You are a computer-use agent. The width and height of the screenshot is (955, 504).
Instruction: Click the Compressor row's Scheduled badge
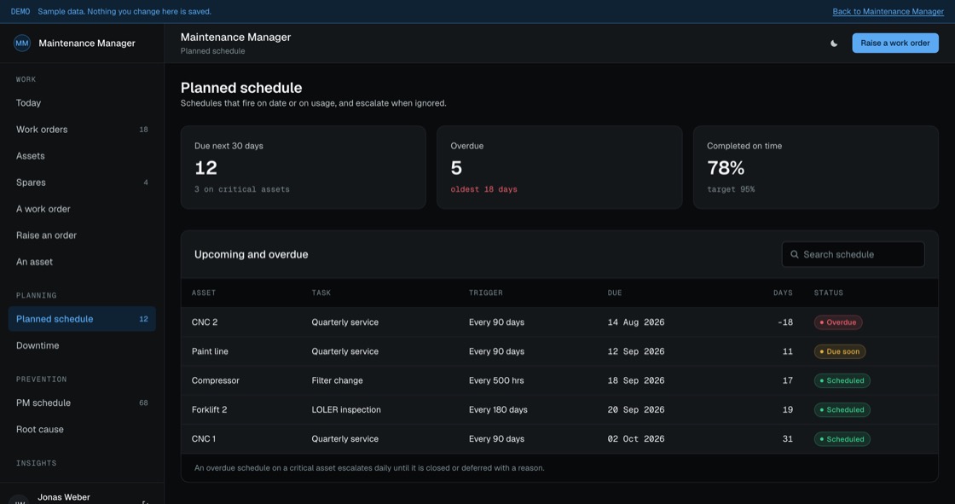pyautogui.click(x=842, y=381)
